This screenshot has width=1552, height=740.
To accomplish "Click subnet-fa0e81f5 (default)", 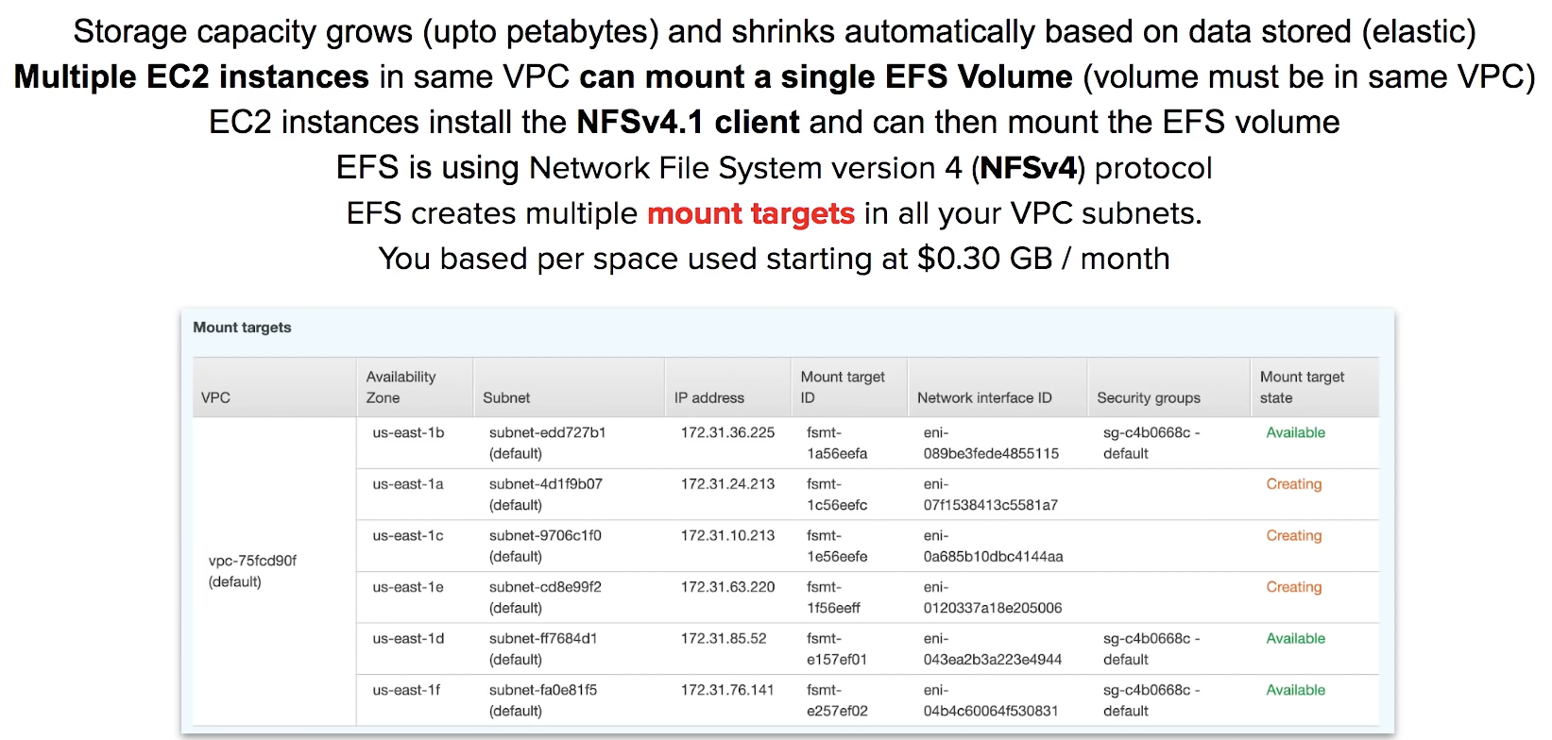I will point(543,700).
